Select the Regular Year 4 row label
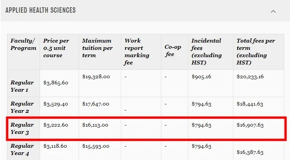 22,150
